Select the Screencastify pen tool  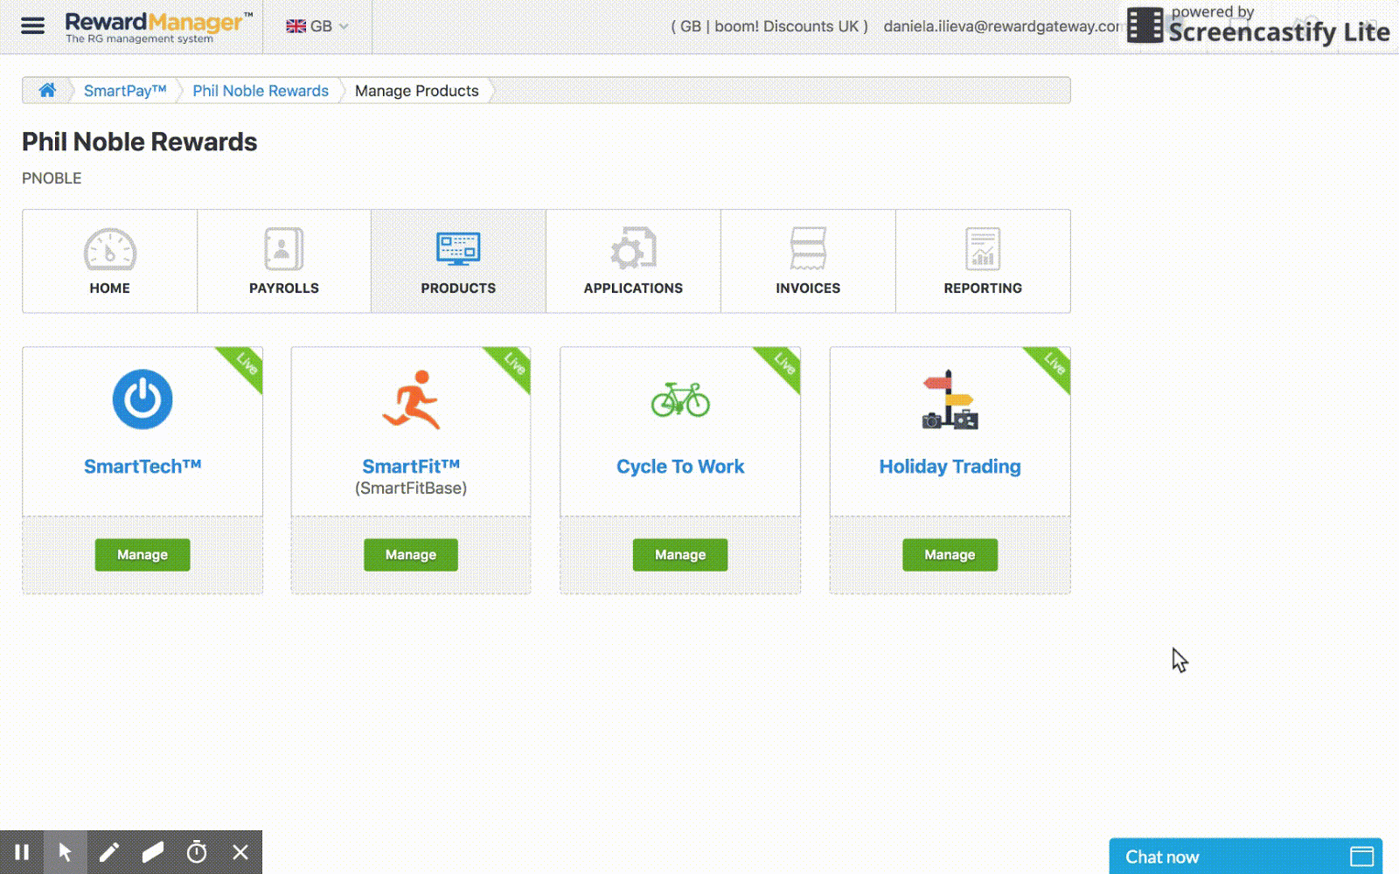(109, 852)
